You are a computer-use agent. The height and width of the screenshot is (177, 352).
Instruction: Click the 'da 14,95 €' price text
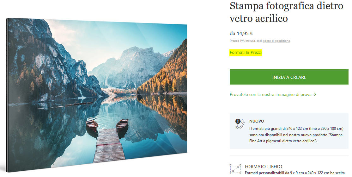coord(241,34)
